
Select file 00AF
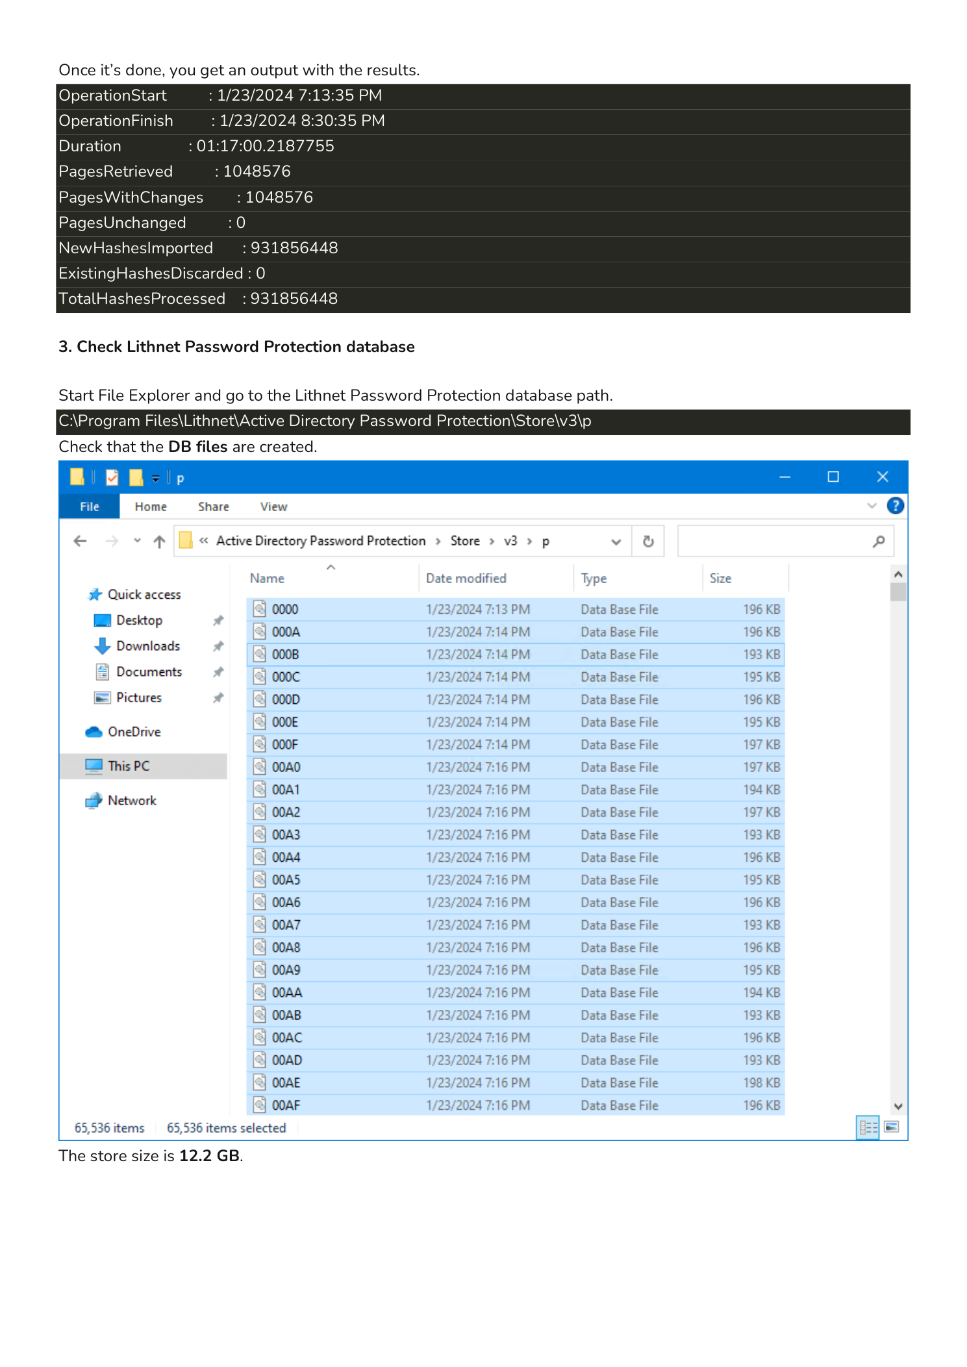(516, 1105)
